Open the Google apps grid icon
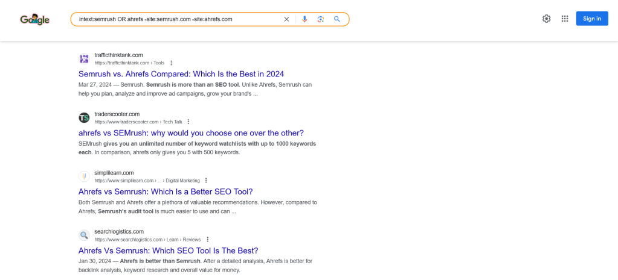618x280 pixels. (565, 19)
